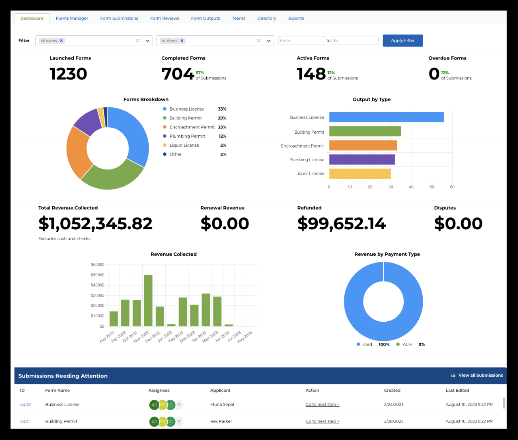Click the IG assignee avatar in row #401
Viewport: 518px width, 440px height.
pos(170,421)
